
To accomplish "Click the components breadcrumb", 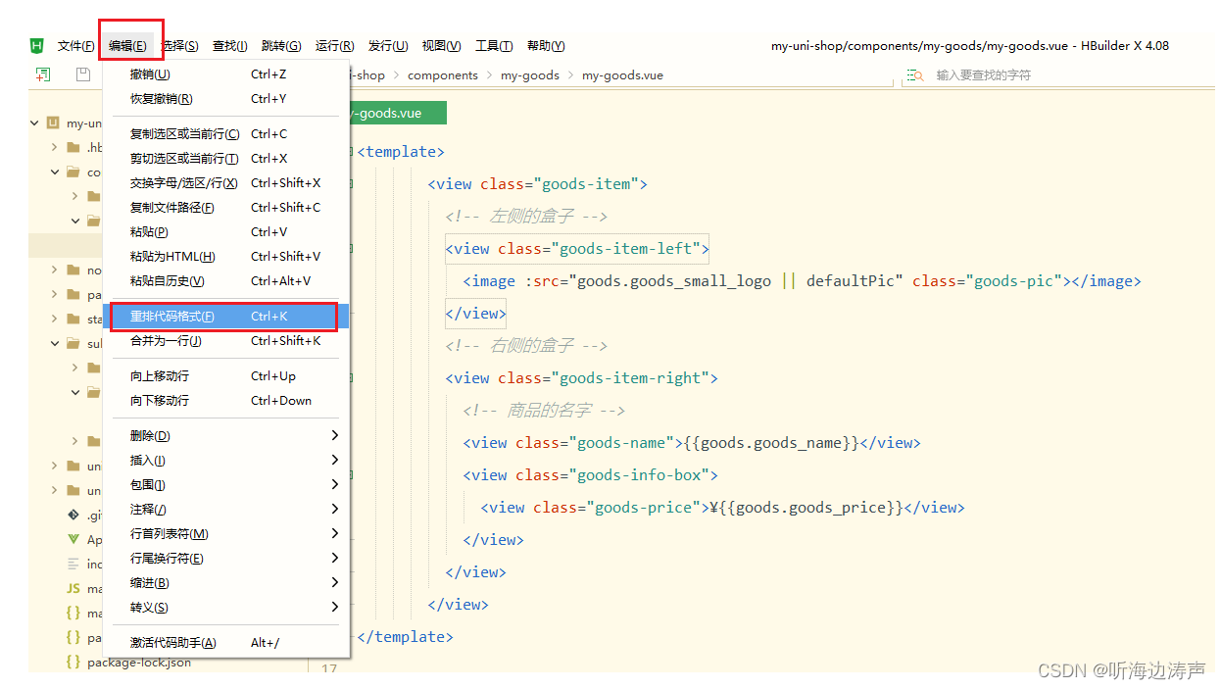I will pos(443,75).
